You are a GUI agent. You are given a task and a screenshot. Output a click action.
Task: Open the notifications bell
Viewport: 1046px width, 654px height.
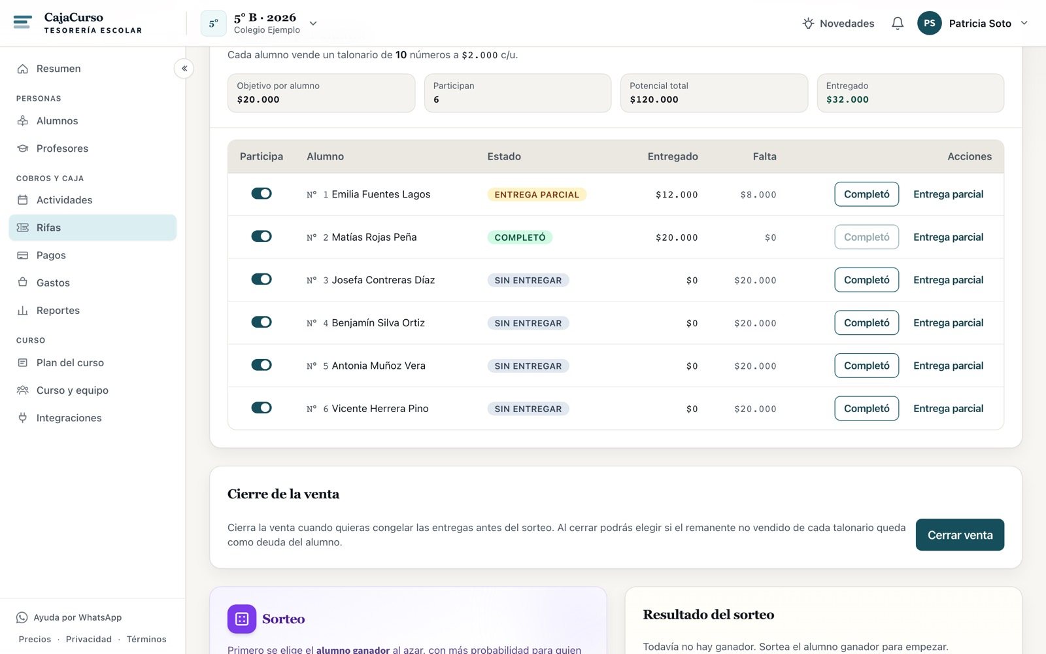pyautogui.click(x=898, y=24)
